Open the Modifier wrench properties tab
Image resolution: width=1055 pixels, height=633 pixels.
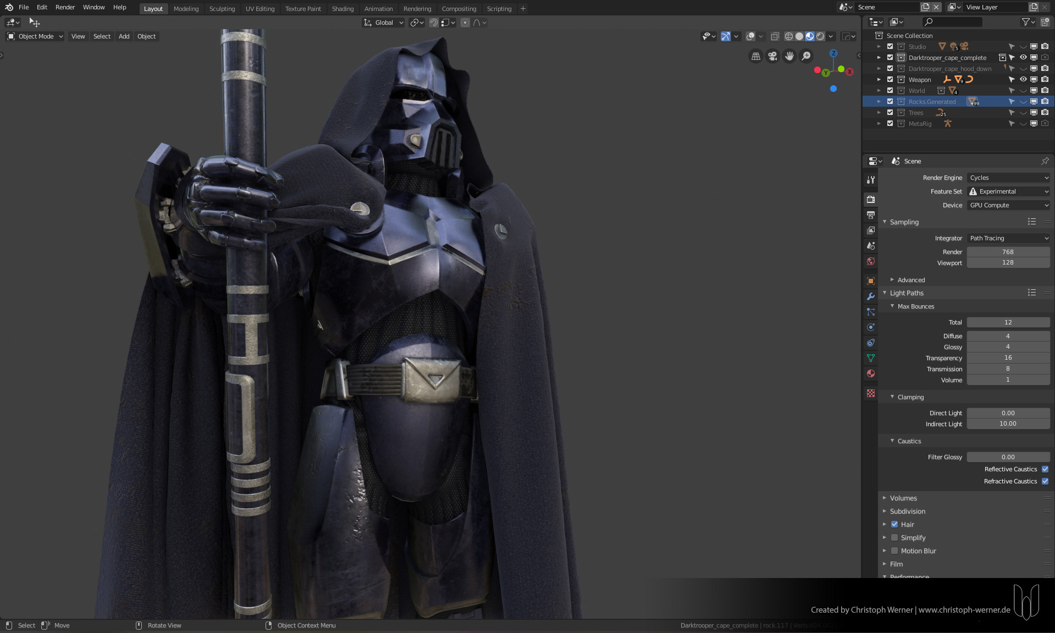[871, 296]
